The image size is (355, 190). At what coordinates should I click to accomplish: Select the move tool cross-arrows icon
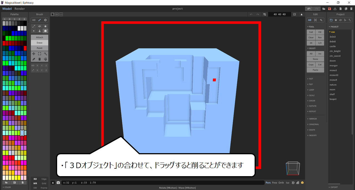coord(34,54)
